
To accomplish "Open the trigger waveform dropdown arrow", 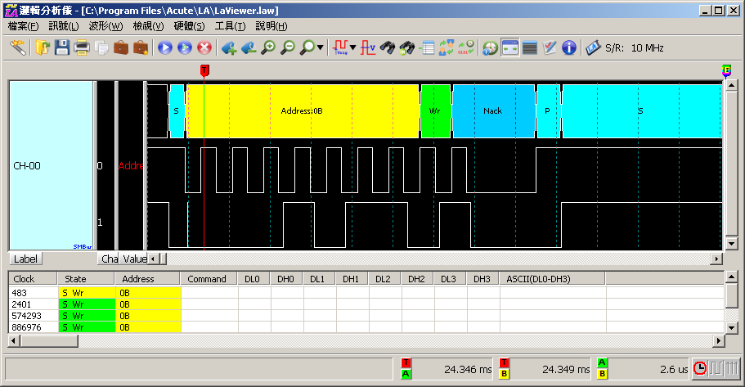I will [352, 47].
